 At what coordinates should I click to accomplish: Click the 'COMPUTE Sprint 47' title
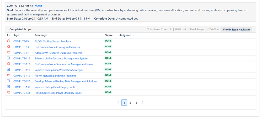(20, 6)
